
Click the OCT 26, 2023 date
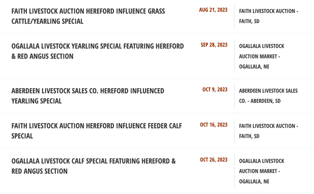point(214,160)
